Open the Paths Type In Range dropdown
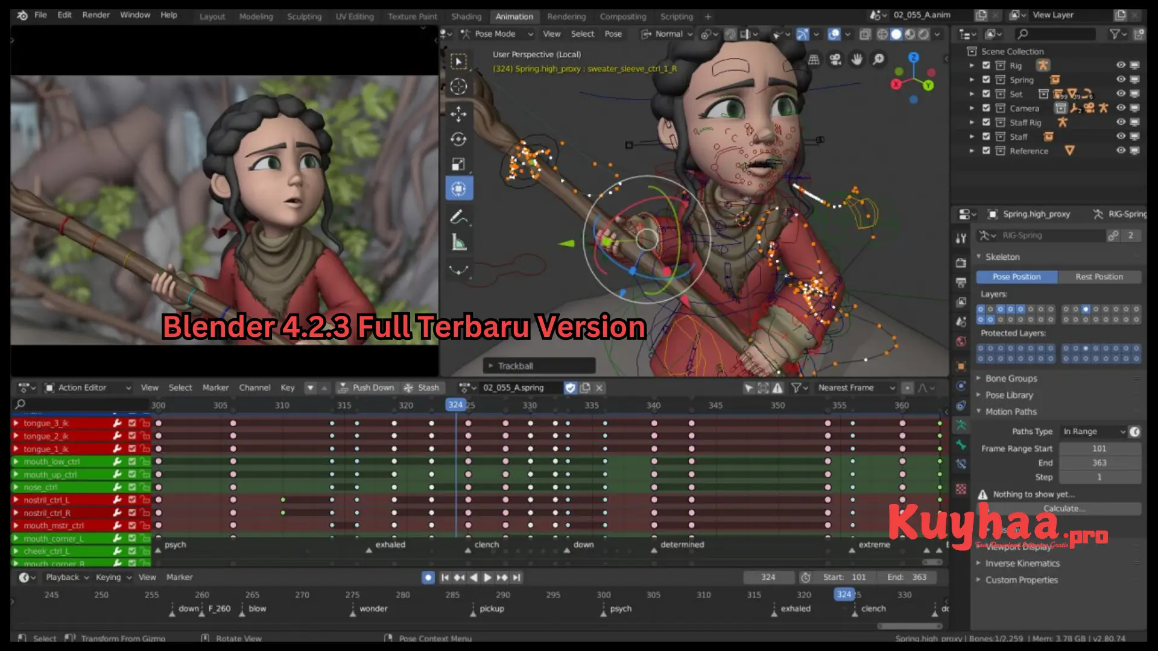This screenshot has width=1158, height=651. (x=1093, y=432)
